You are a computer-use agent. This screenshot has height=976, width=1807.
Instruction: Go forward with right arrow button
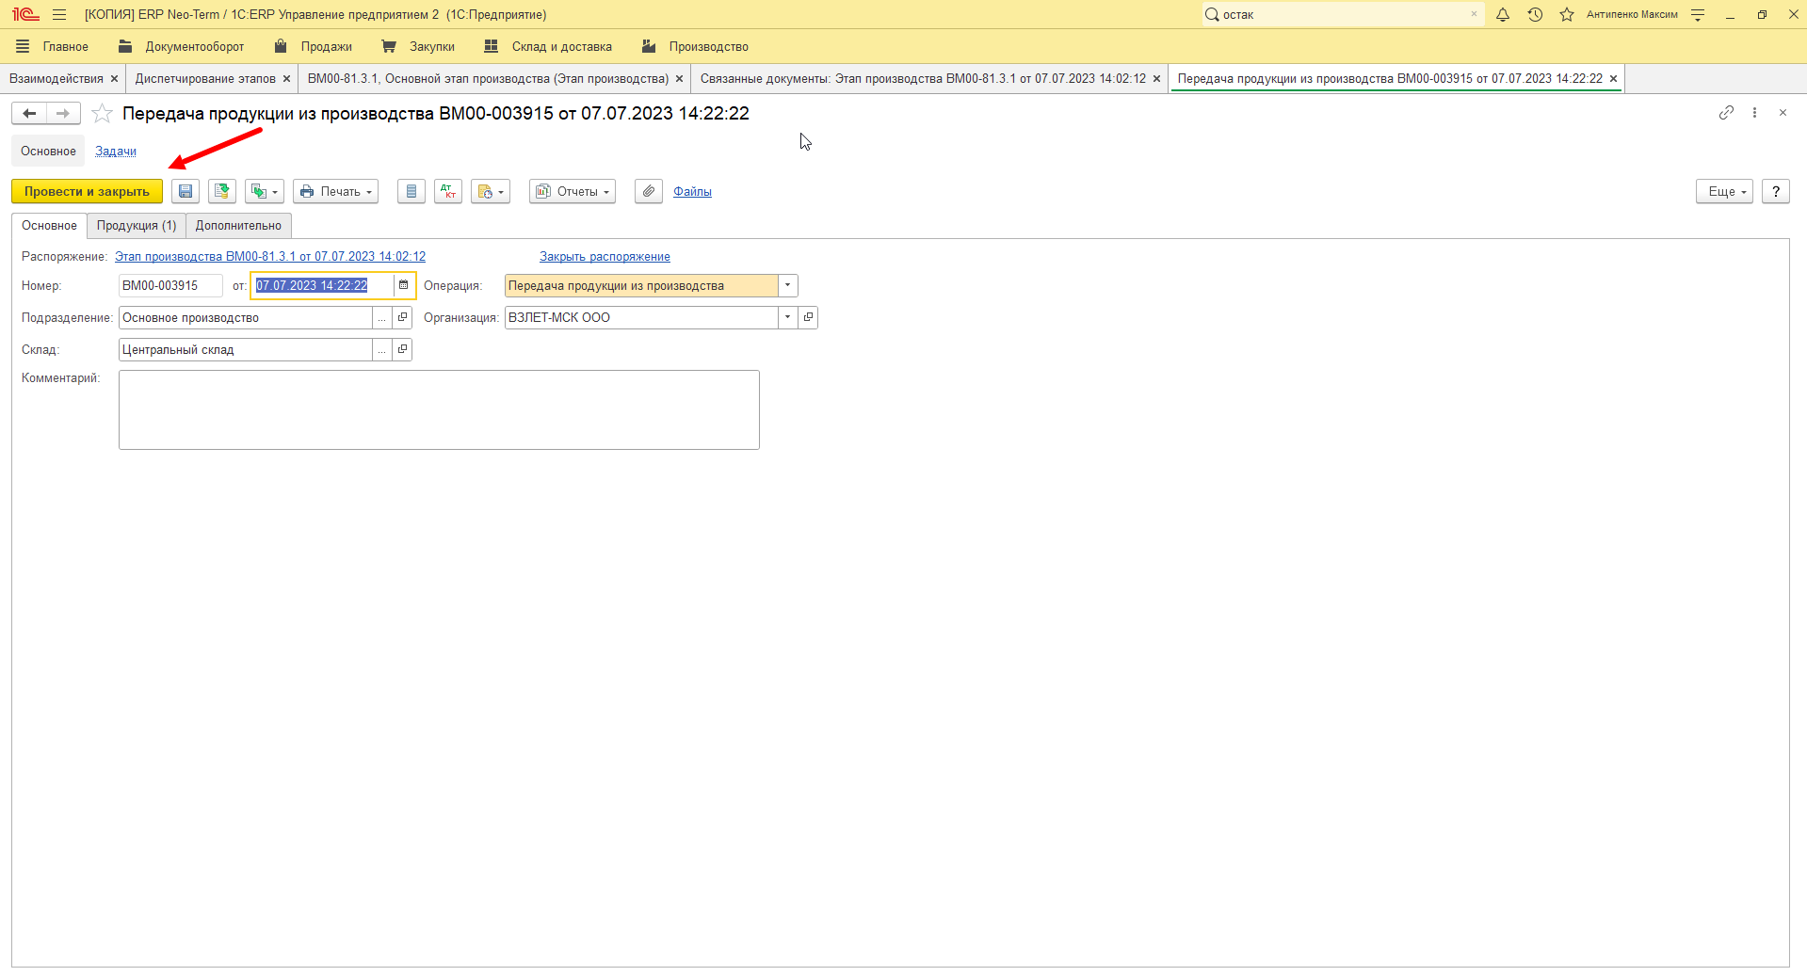click(x=63, y=113)
